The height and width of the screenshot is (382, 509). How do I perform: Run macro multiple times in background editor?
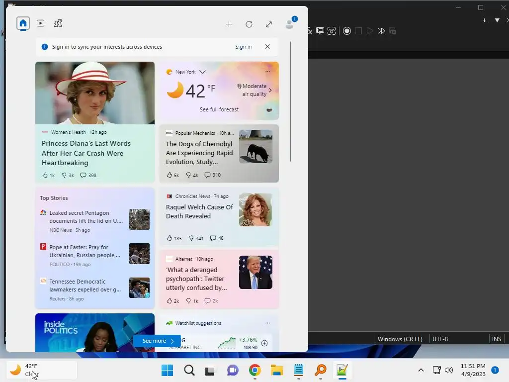click(381, 31)
